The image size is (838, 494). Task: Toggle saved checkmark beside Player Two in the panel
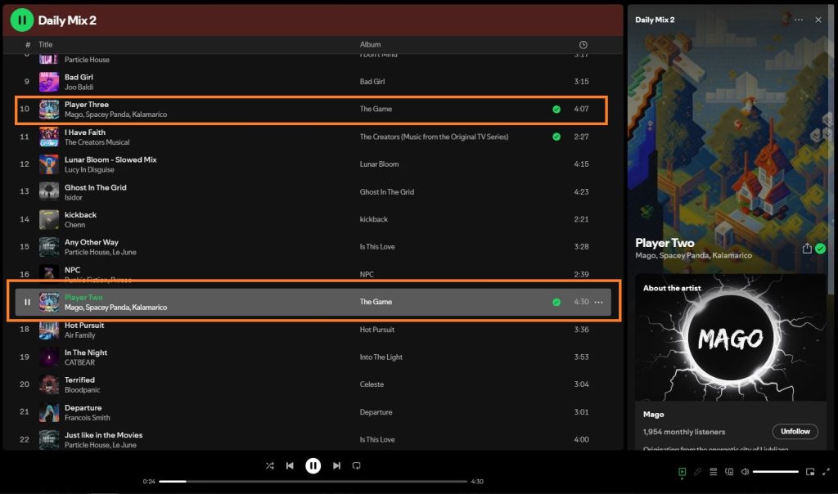tap(820, 249)
